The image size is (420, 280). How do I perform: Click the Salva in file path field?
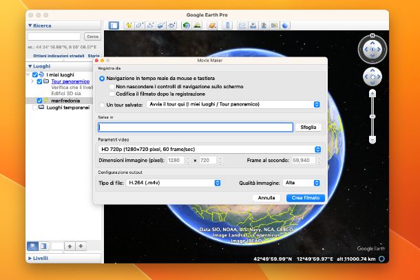click(196, 128)
